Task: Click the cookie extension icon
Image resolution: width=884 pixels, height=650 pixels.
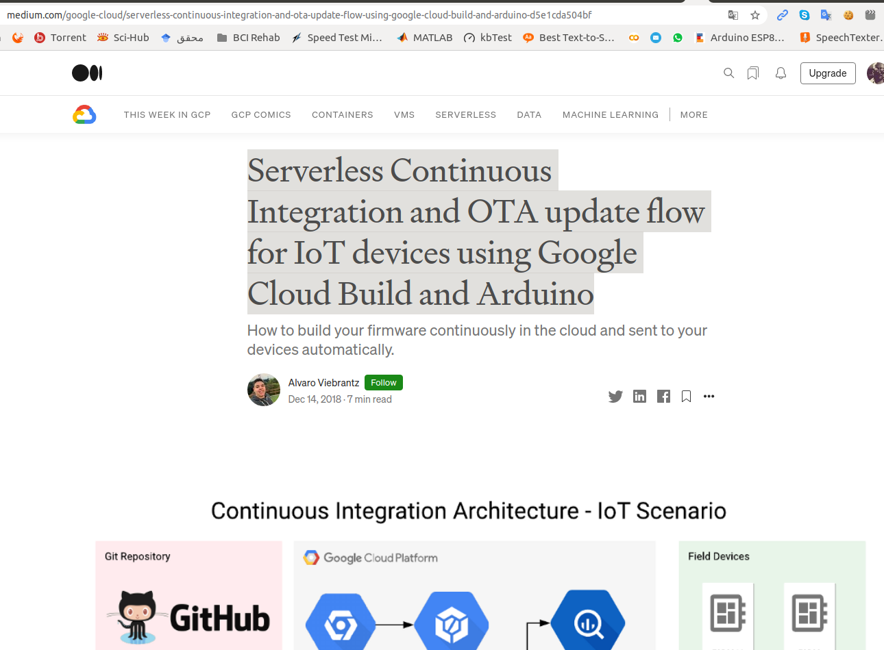Action: [848, 15]
